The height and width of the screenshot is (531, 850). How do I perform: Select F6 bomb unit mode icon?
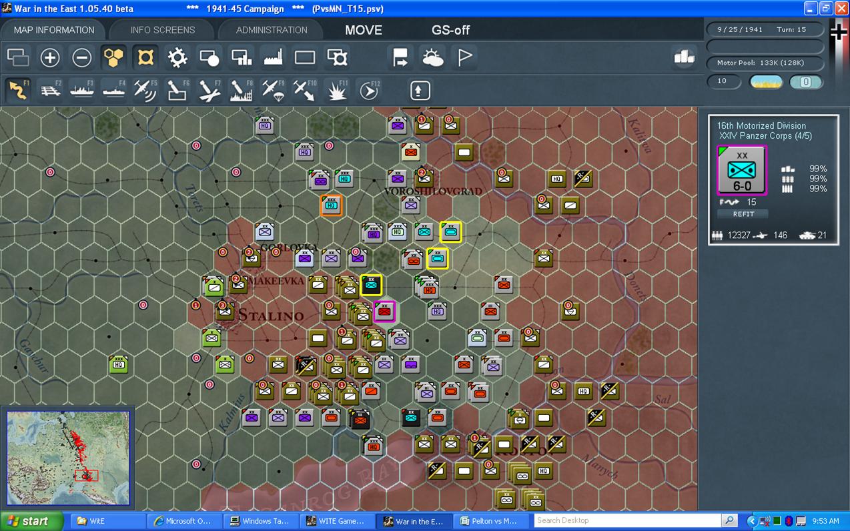pos(177,90)
